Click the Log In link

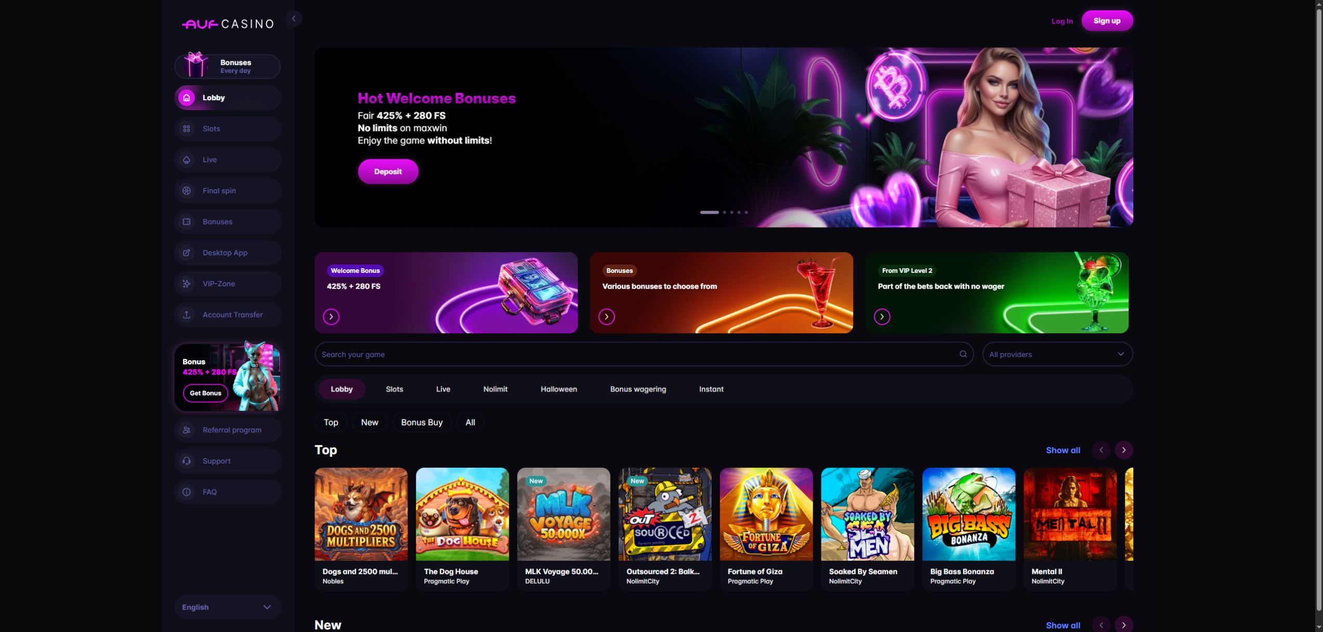pos(1062,21)
